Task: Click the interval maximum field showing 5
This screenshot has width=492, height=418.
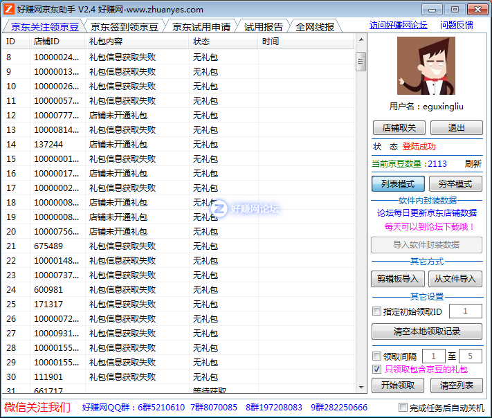Action: click(x=470, y=356)
